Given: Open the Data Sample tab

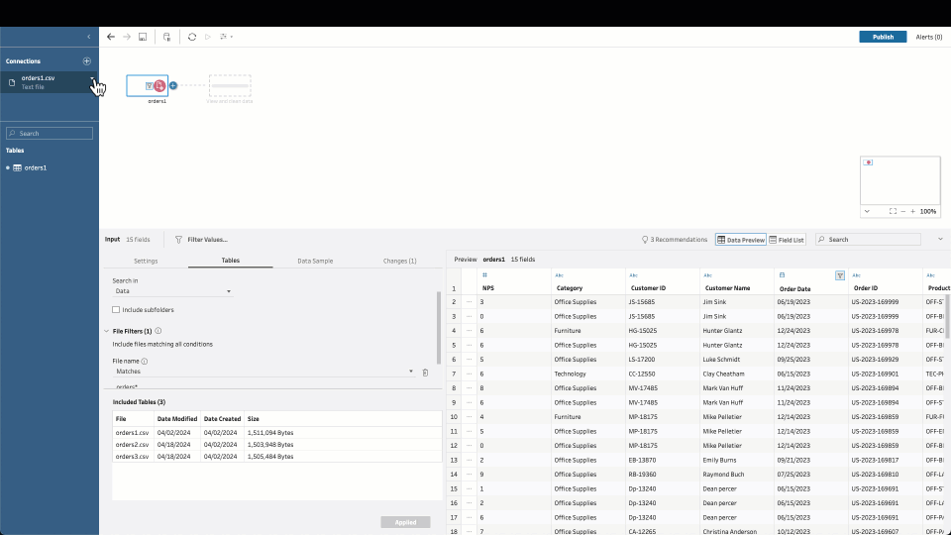Looking at the screenshot, I should [x=315, y=261].
